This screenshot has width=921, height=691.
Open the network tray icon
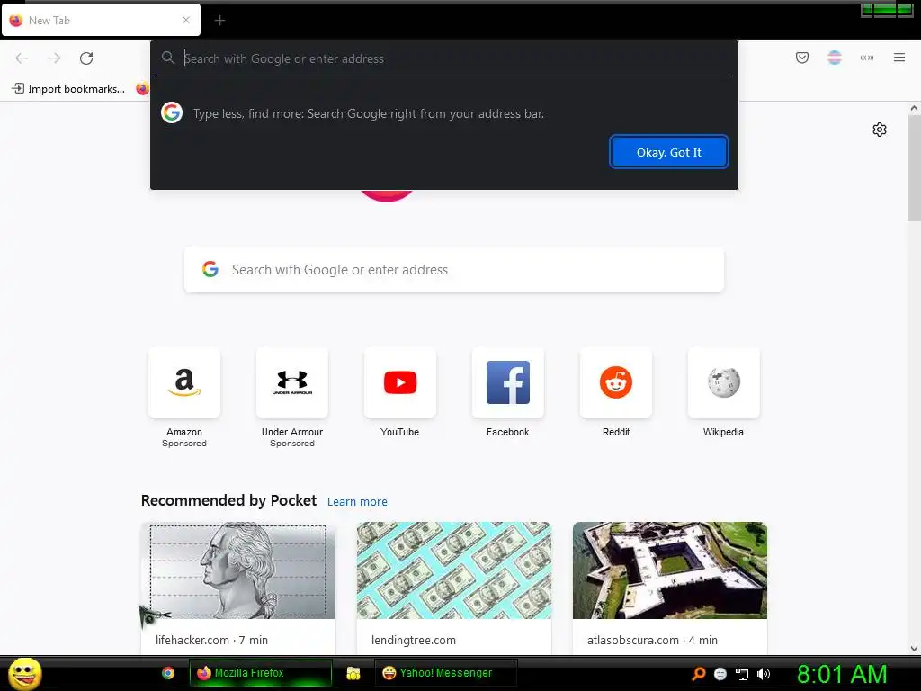[742, 674]
